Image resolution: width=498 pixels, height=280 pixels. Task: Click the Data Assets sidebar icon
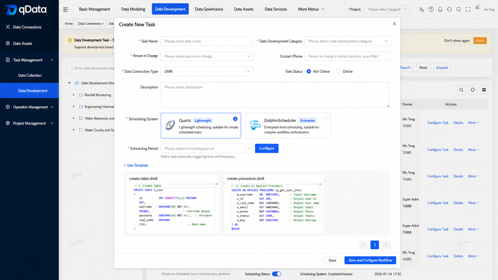click(8, 43)
